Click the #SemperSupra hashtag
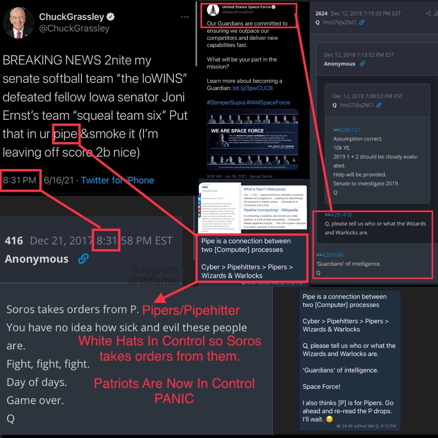 pos(226,103)
